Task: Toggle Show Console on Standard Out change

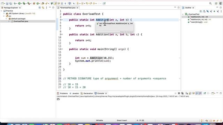Action: click(x=197, y=93)
